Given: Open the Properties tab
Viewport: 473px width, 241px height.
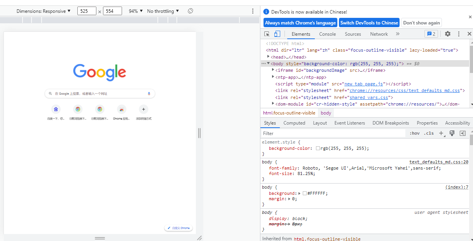Looking at the screenshot, I should point(427,123).
